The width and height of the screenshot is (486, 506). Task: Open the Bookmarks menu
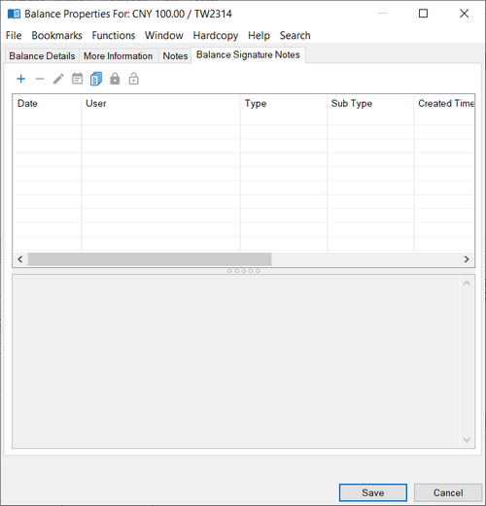56,35
